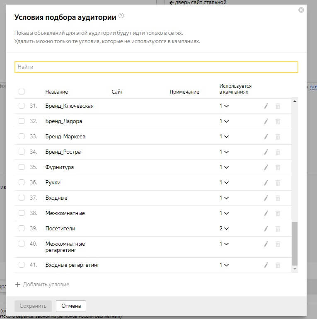This screenshot has width=317, height=319.
Task: Click the Сохранить button
Action: click(33, 306)
